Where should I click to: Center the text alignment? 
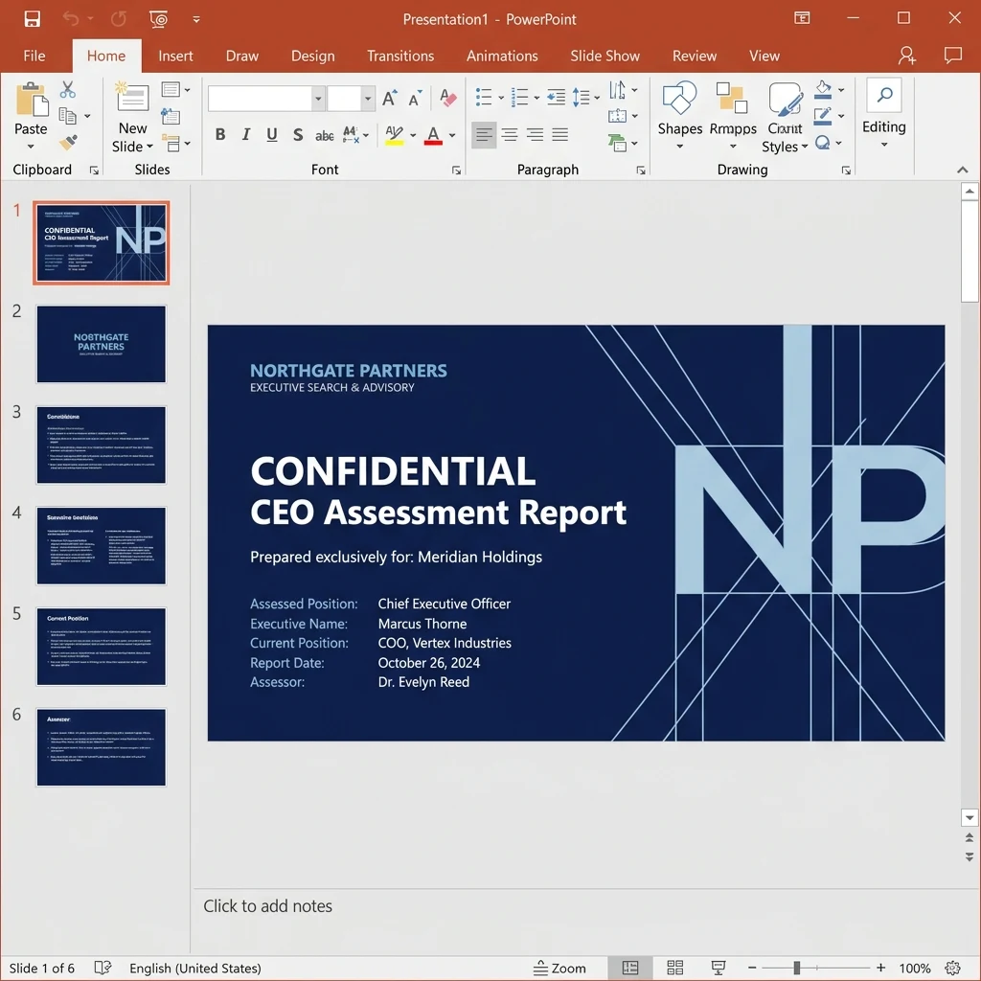point(510,134)
